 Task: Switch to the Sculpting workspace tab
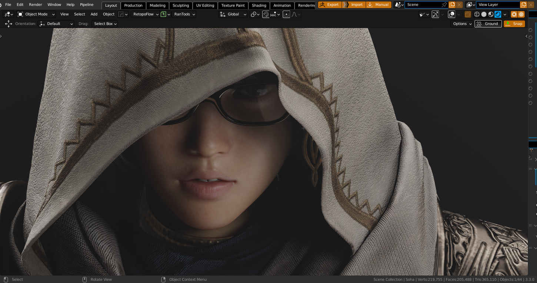pyautogui.click(x=181, y=5)
